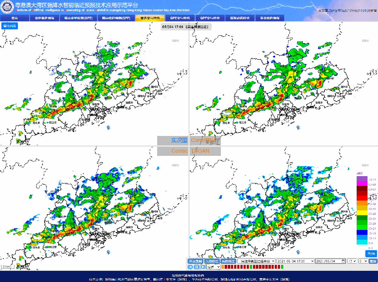Click the TSGAN panel label
Screen dimensions: 378x282
200,151
